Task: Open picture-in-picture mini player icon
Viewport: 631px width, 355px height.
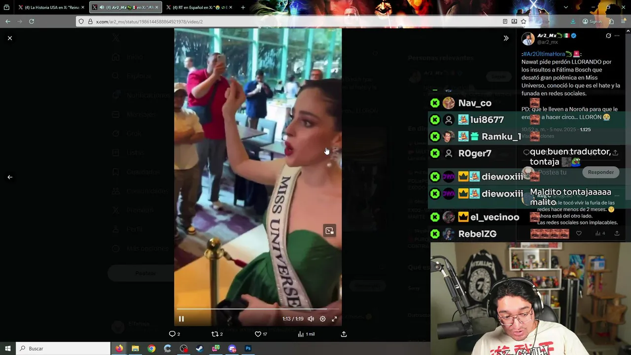Action: [329, 231]
